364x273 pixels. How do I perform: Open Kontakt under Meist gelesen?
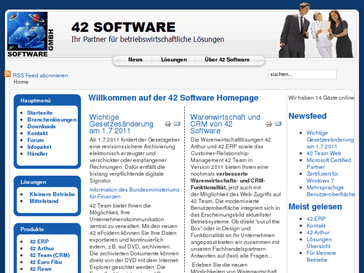[316, 226]
